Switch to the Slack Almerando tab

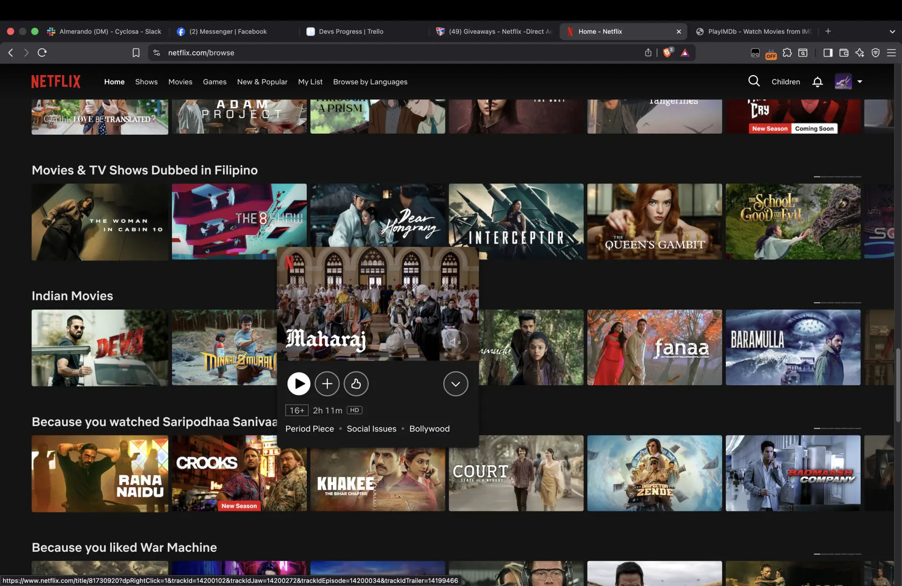coord(104,31)
